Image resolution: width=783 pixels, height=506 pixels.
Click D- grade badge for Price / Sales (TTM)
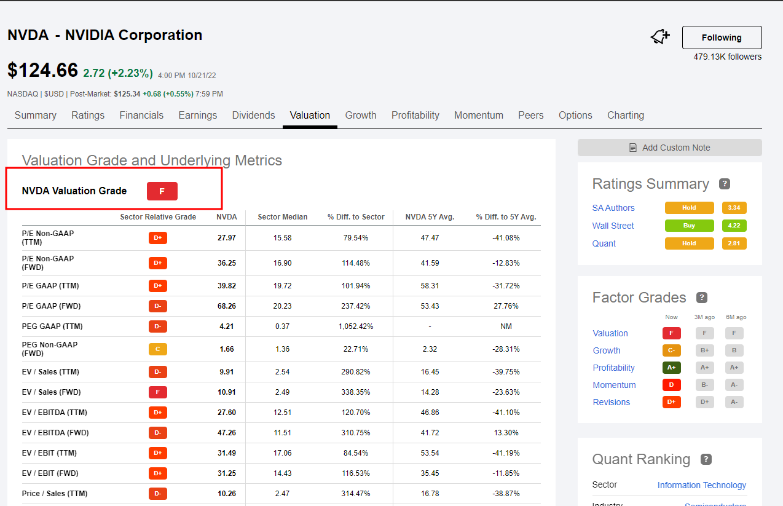158,494
